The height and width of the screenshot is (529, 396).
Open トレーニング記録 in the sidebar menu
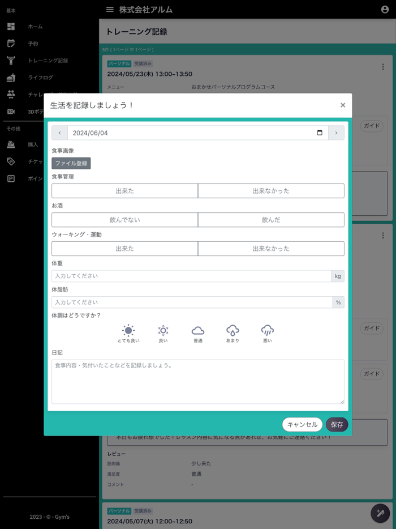(x=48, y=61)
